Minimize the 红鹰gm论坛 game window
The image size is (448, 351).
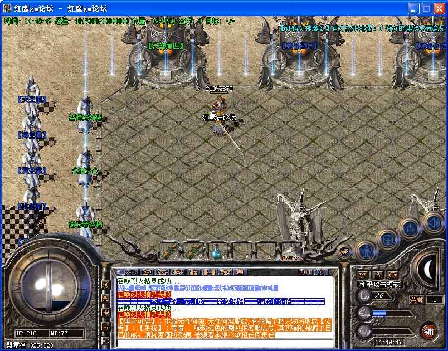(413, 9)
